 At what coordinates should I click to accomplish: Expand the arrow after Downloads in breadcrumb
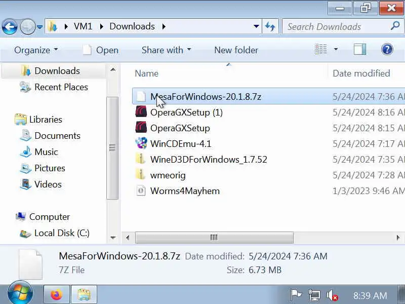164,26
